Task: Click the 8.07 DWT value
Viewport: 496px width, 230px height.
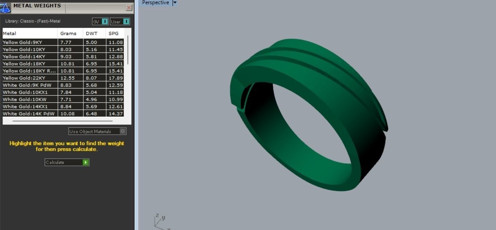Action: click(91, 78)
